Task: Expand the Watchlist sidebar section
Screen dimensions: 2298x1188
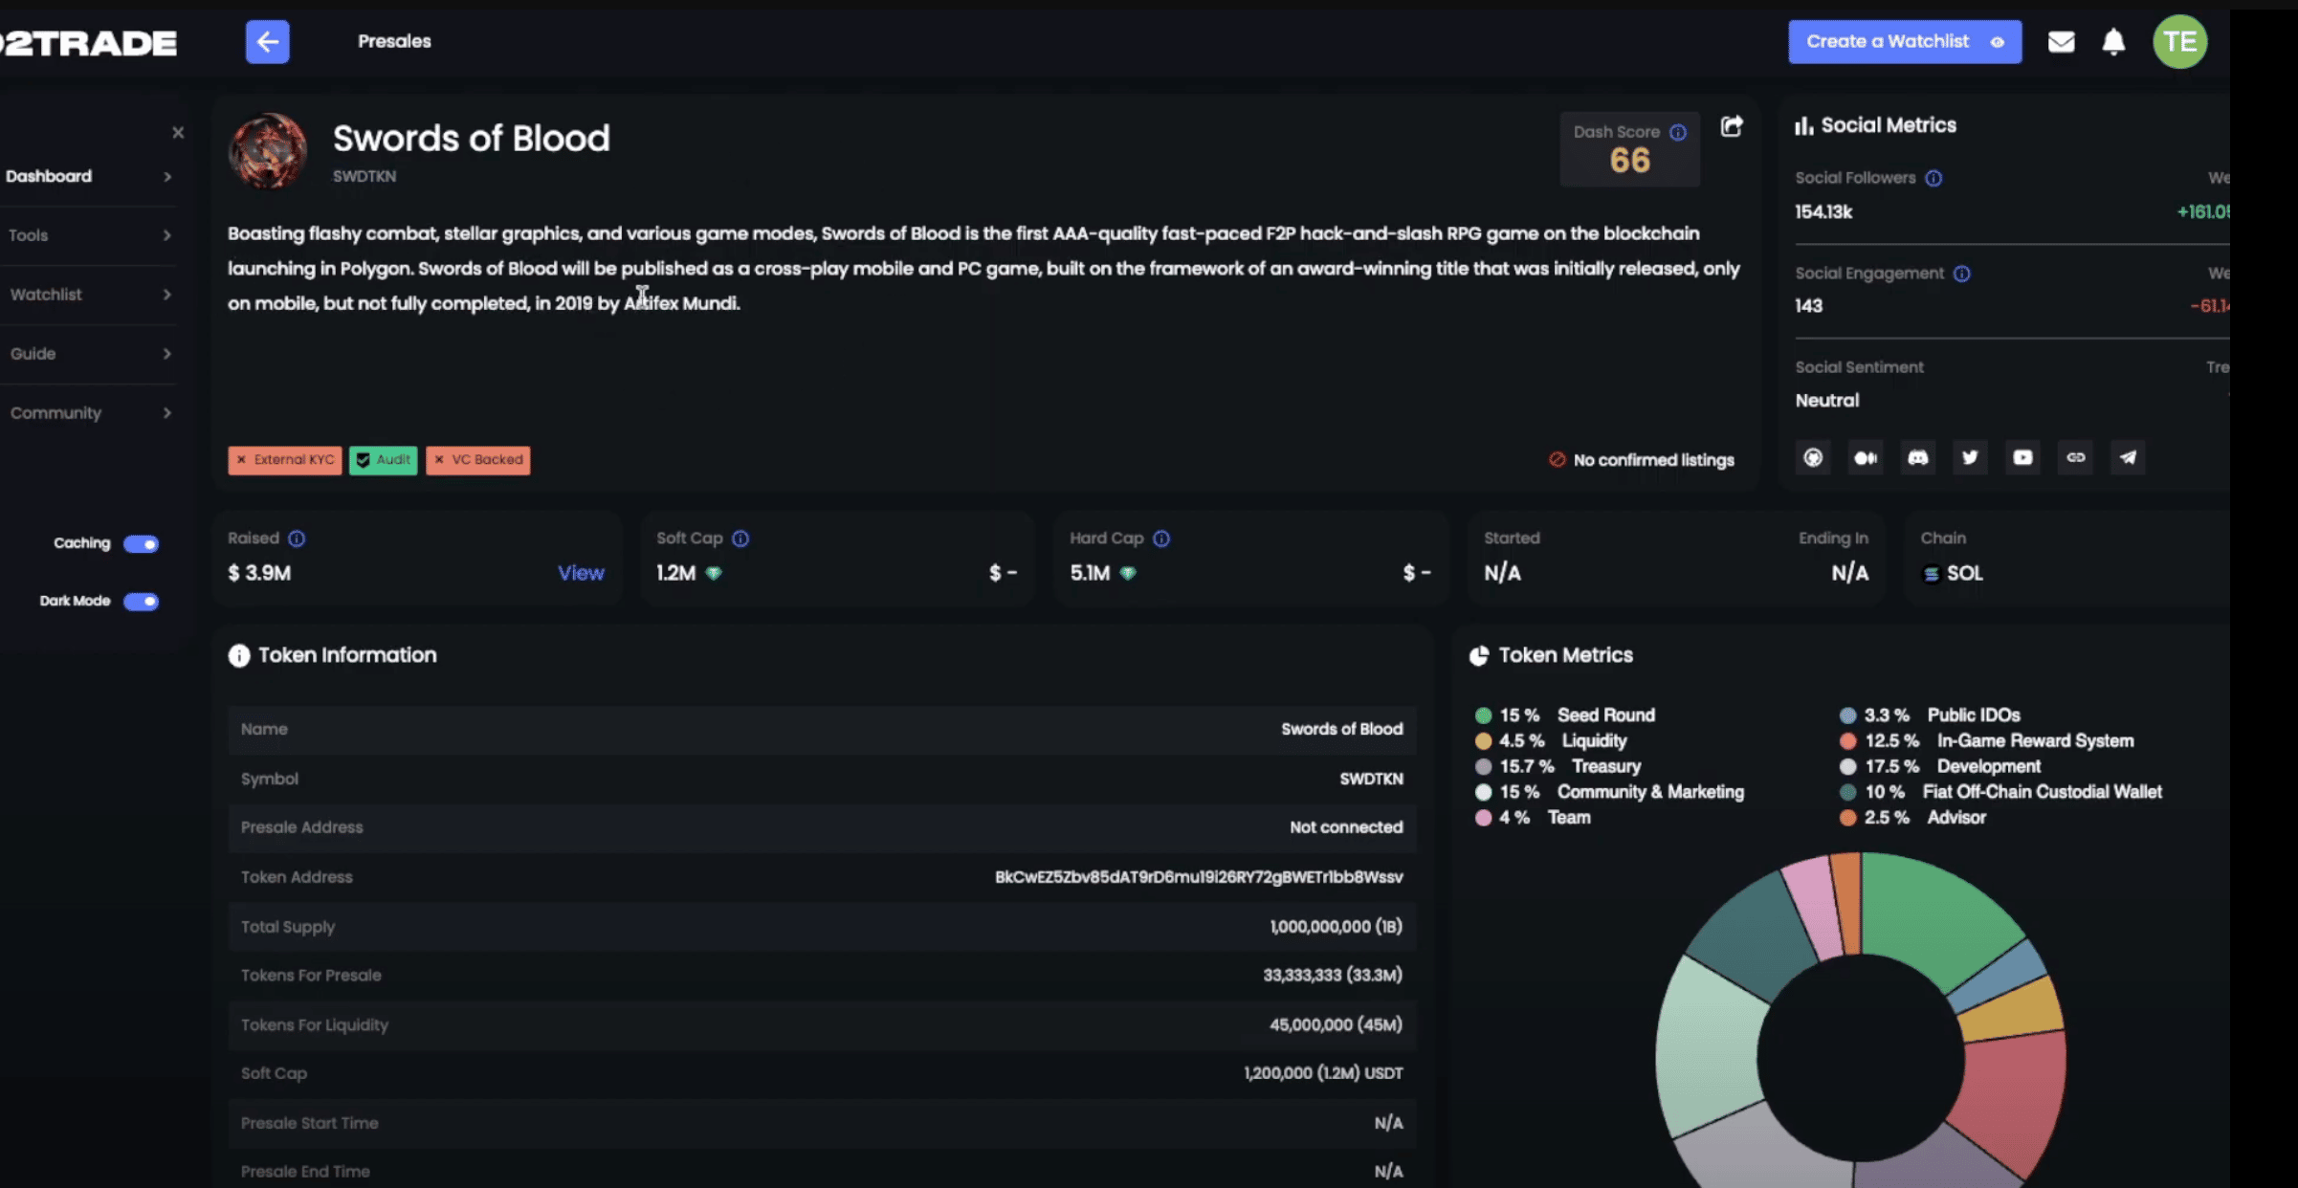Action: tap(88, 295)
